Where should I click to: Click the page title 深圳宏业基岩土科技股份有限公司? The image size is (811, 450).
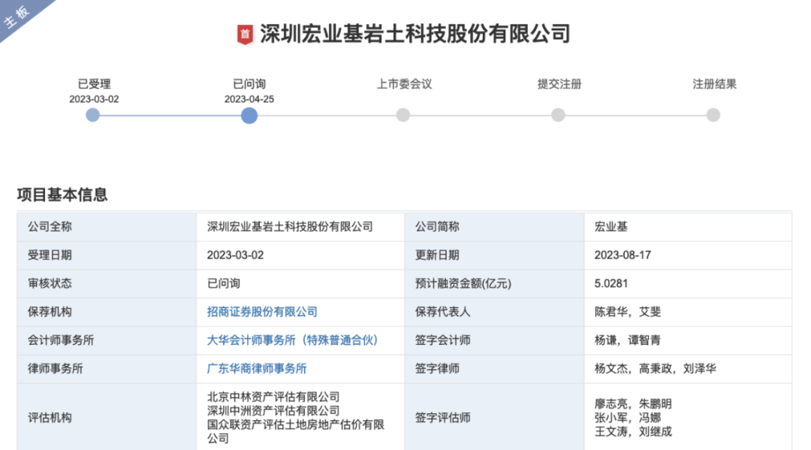415,34
